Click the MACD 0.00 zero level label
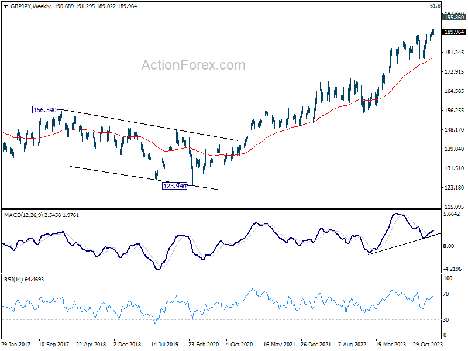The height and width of the screenshot is (351, 468). point(449,246)
